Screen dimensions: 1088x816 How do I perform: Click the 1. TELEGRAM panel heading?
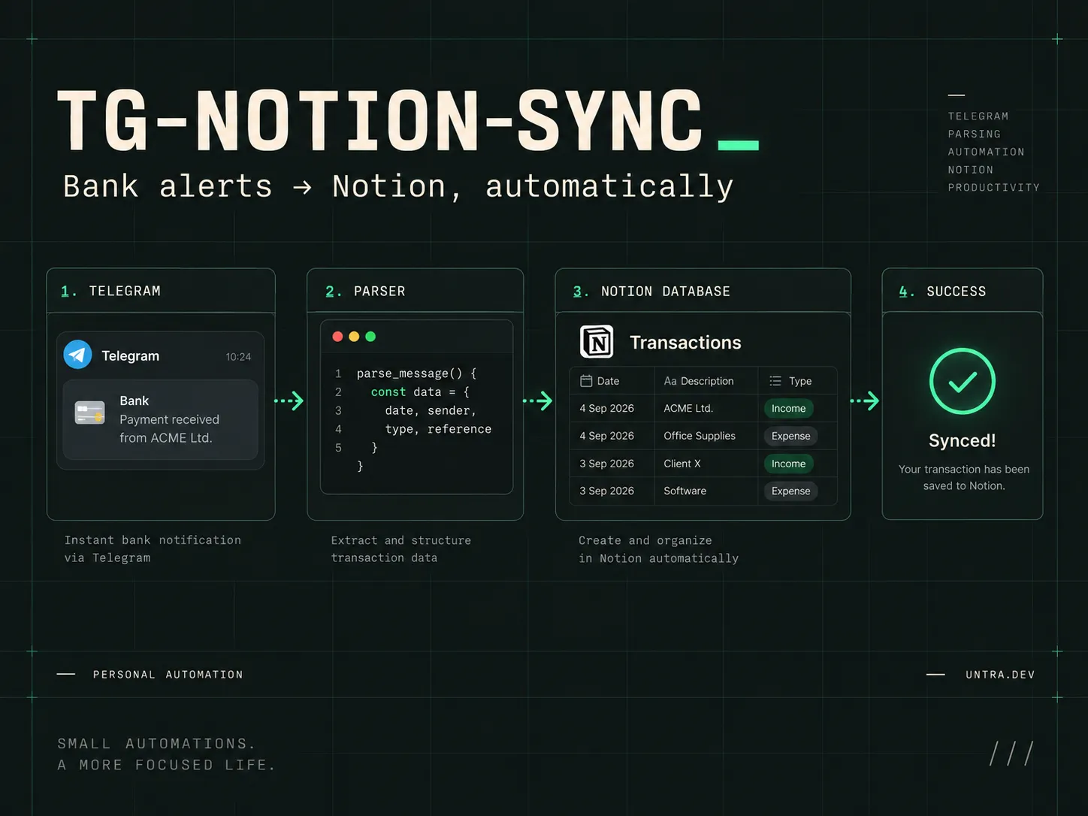click(110, 291)
